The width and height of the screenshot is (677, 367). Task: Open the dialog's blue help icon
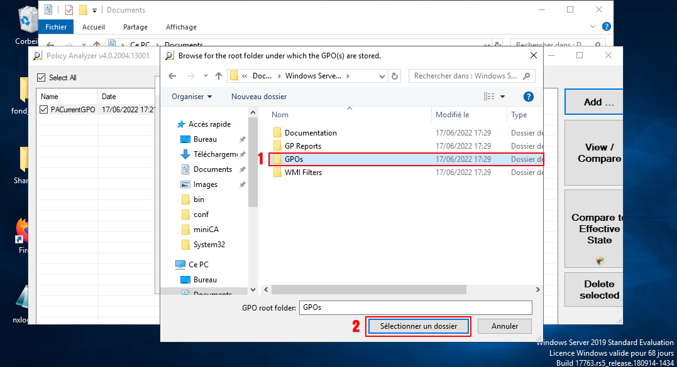[529, 97]
